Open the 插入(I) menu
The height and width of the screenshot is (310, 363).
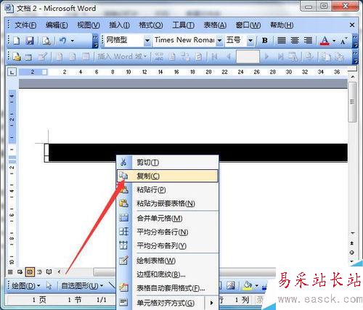(x=119, y=25)
